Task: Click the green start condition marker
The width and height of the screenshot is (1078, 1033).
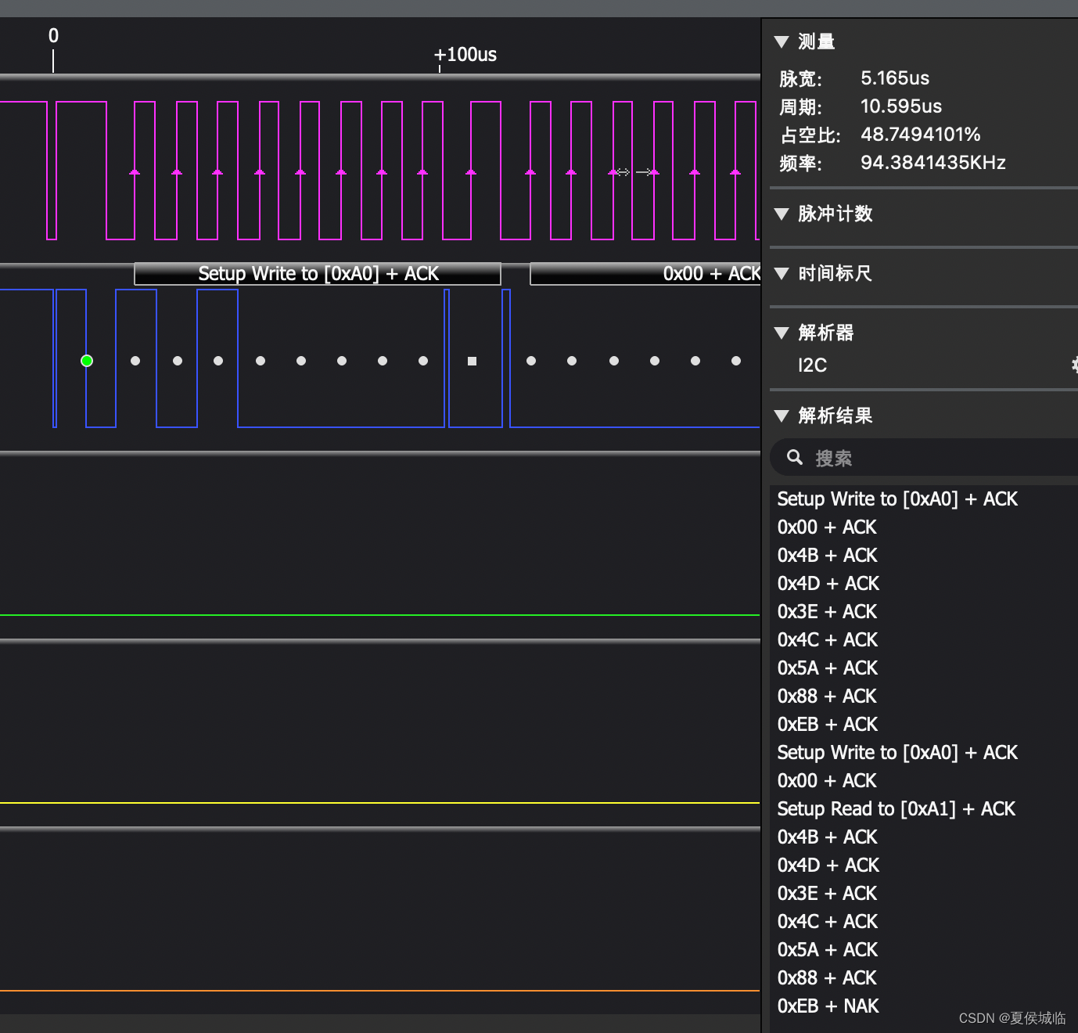Action: coord(87,361)
